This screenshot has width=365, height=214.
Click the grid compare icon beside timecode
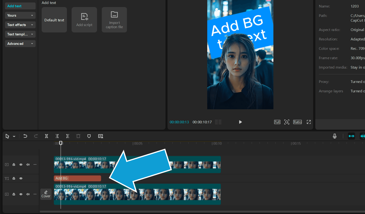(x=218, y=122)
